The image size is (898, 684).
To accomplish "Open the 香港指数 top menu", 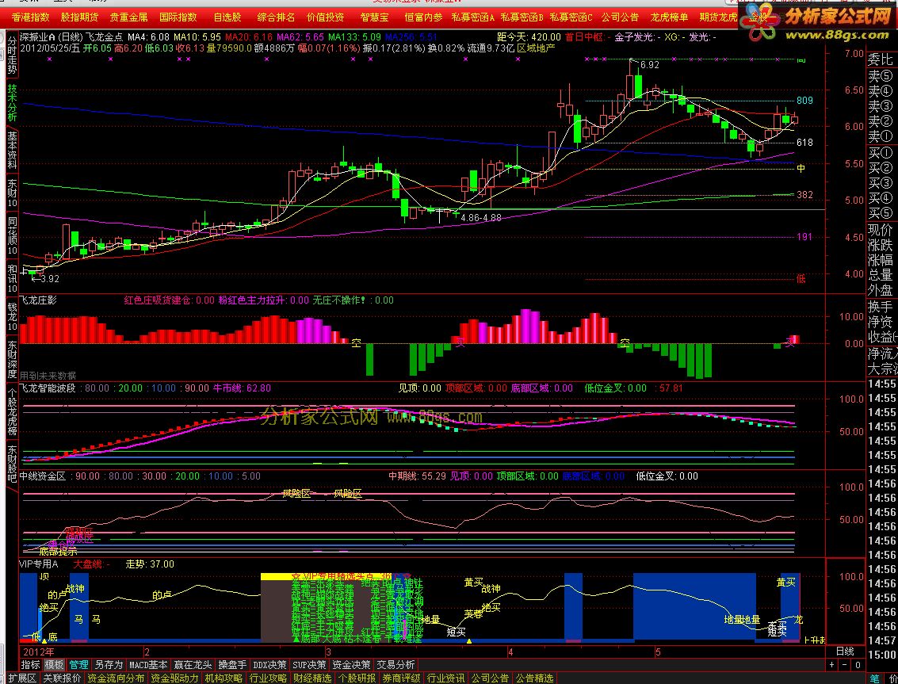I will pos(30,17).
